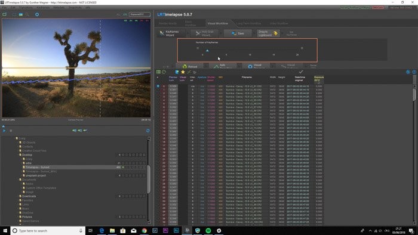Open Spotify from the taskbar
This screenshot has height=235, width=418.
pos(208,230)
